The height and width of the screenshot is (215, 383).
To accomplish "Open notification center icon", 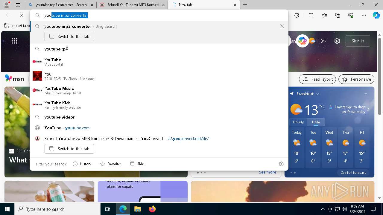I will (x=373, y=209).
